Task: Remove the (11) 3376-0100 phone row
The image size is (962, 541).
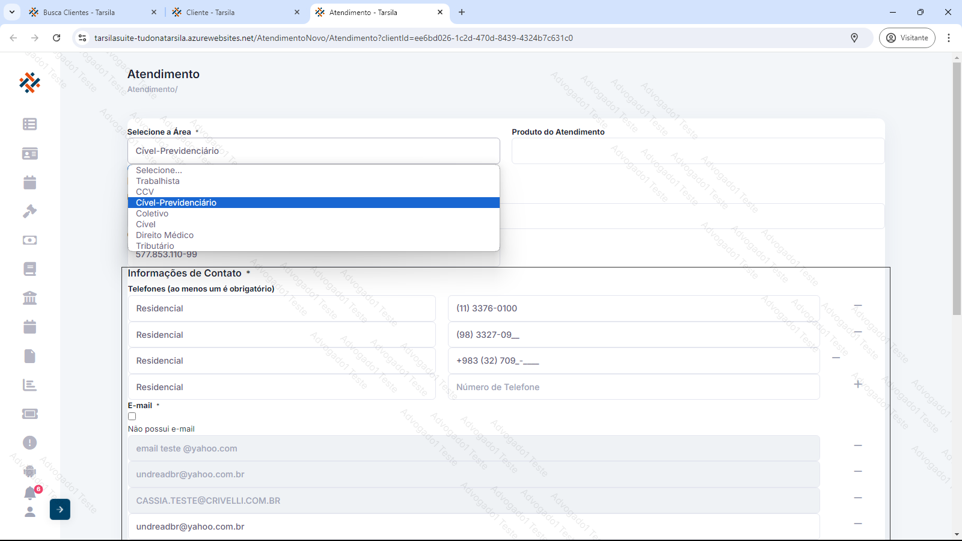Action: 858,306
